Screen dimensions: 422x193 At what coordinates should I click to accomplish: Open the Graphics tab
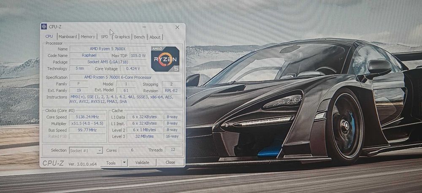click(x=122, y=37)
